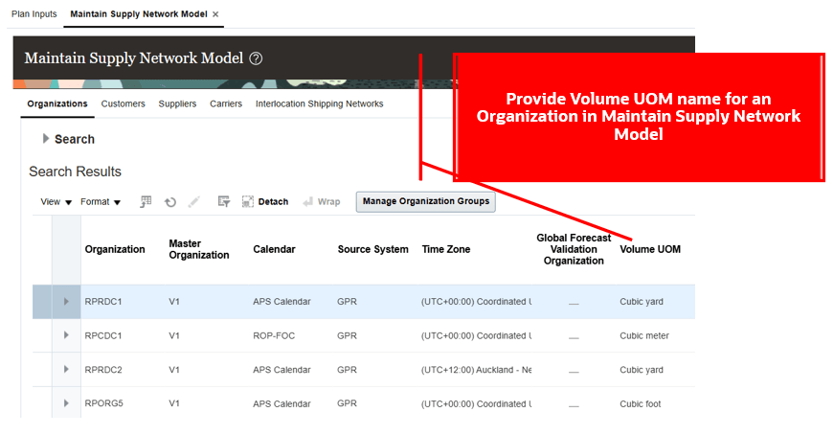Open the Interlocation Shipping Networks tab

pos(319,103)
